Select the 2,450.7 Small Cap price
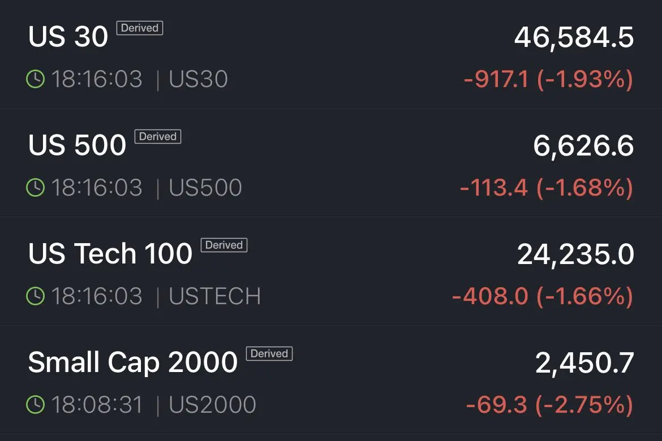The width and height of the screenshot is (662, 441). tap(584, 363)
